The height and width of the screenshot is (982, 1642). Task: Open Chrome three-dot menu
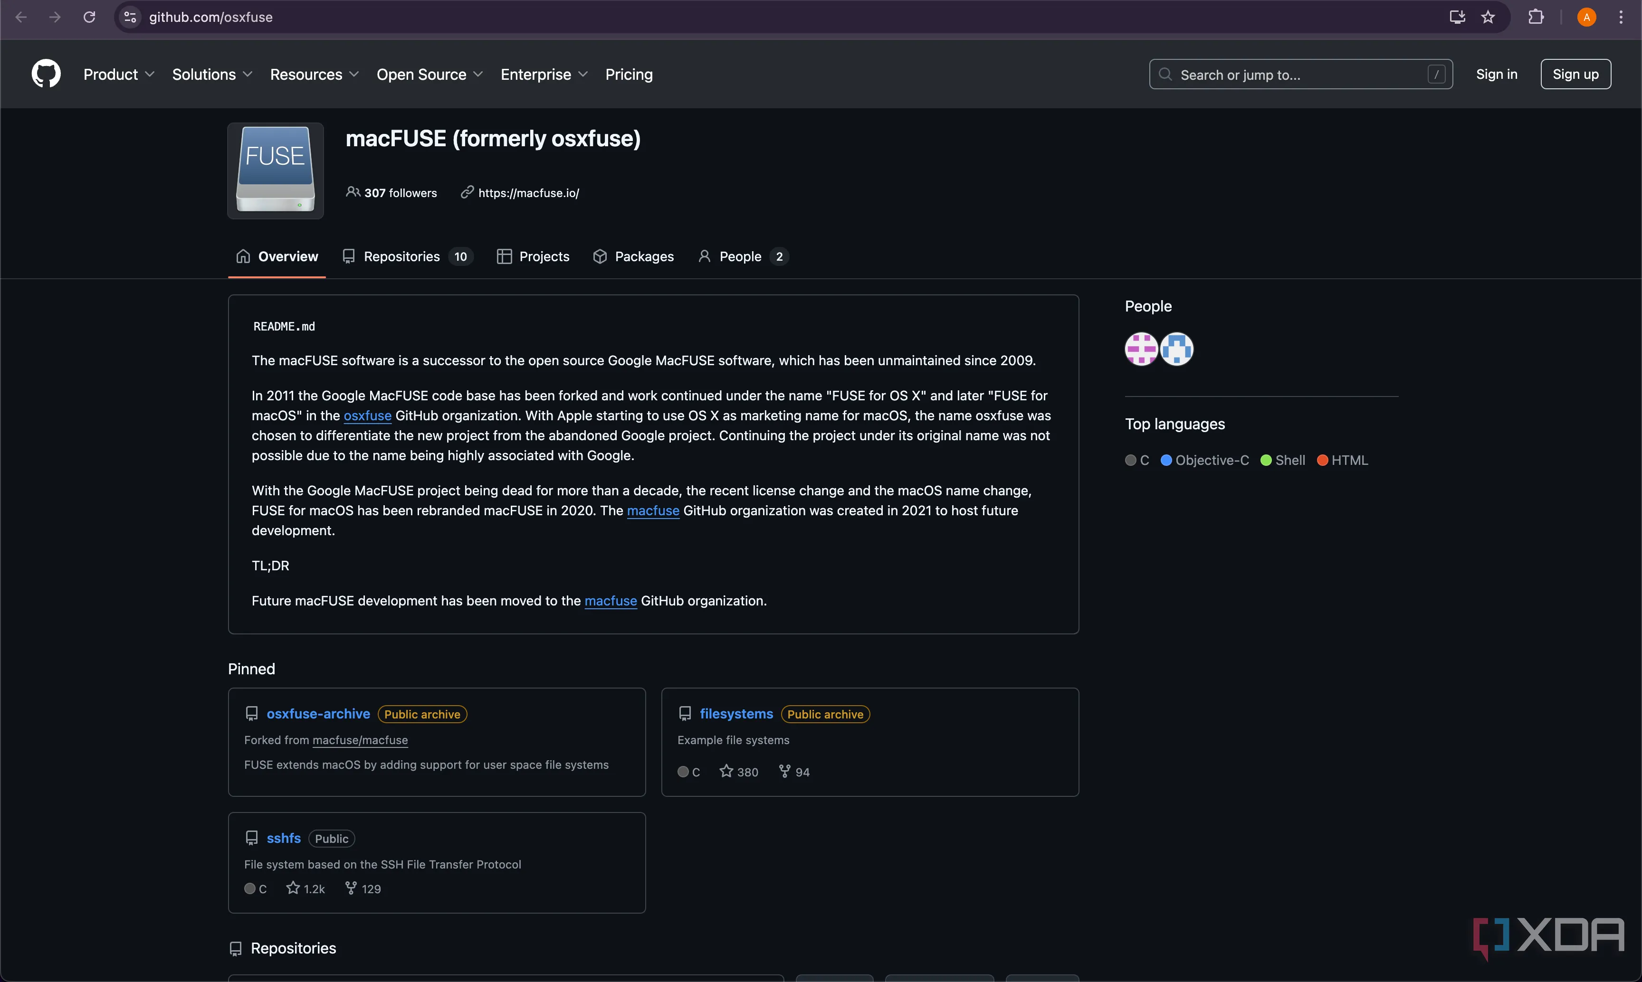point(1621,17)
